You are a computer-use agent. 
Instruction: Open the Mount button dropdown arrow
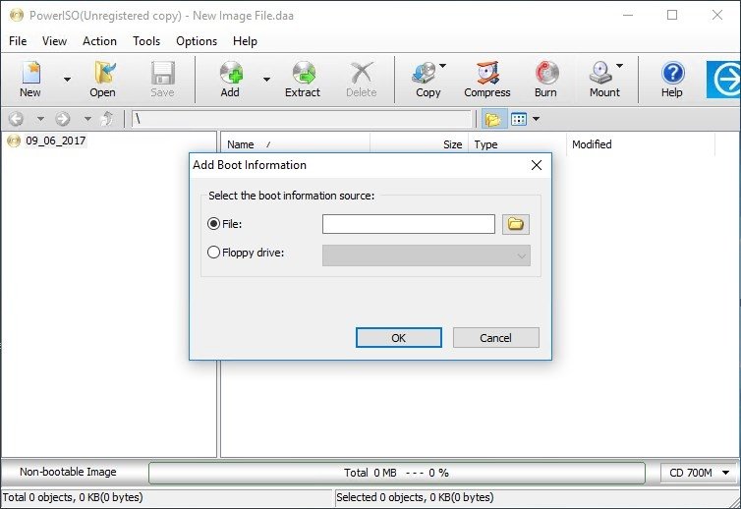[x=619, y=66]
